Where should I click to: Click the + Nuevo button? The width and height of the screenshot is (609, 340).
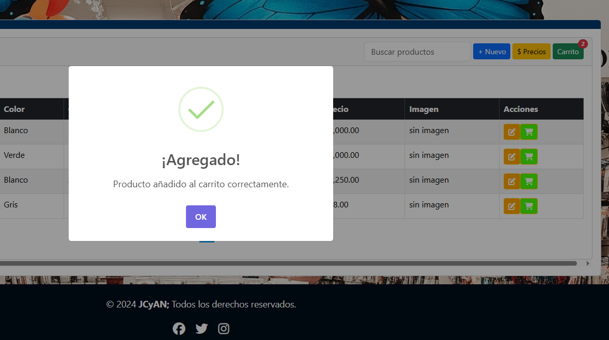click(492, 52)
